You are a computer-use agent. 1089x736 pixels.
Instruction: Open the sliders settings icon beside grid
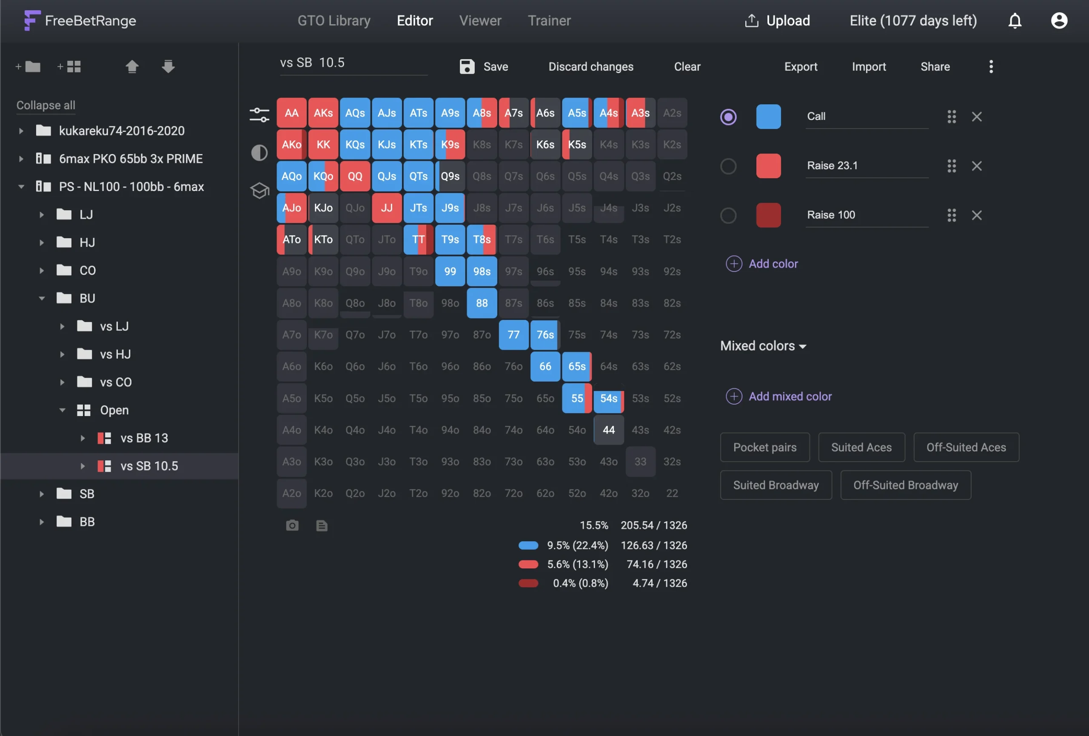click(259, 114)
